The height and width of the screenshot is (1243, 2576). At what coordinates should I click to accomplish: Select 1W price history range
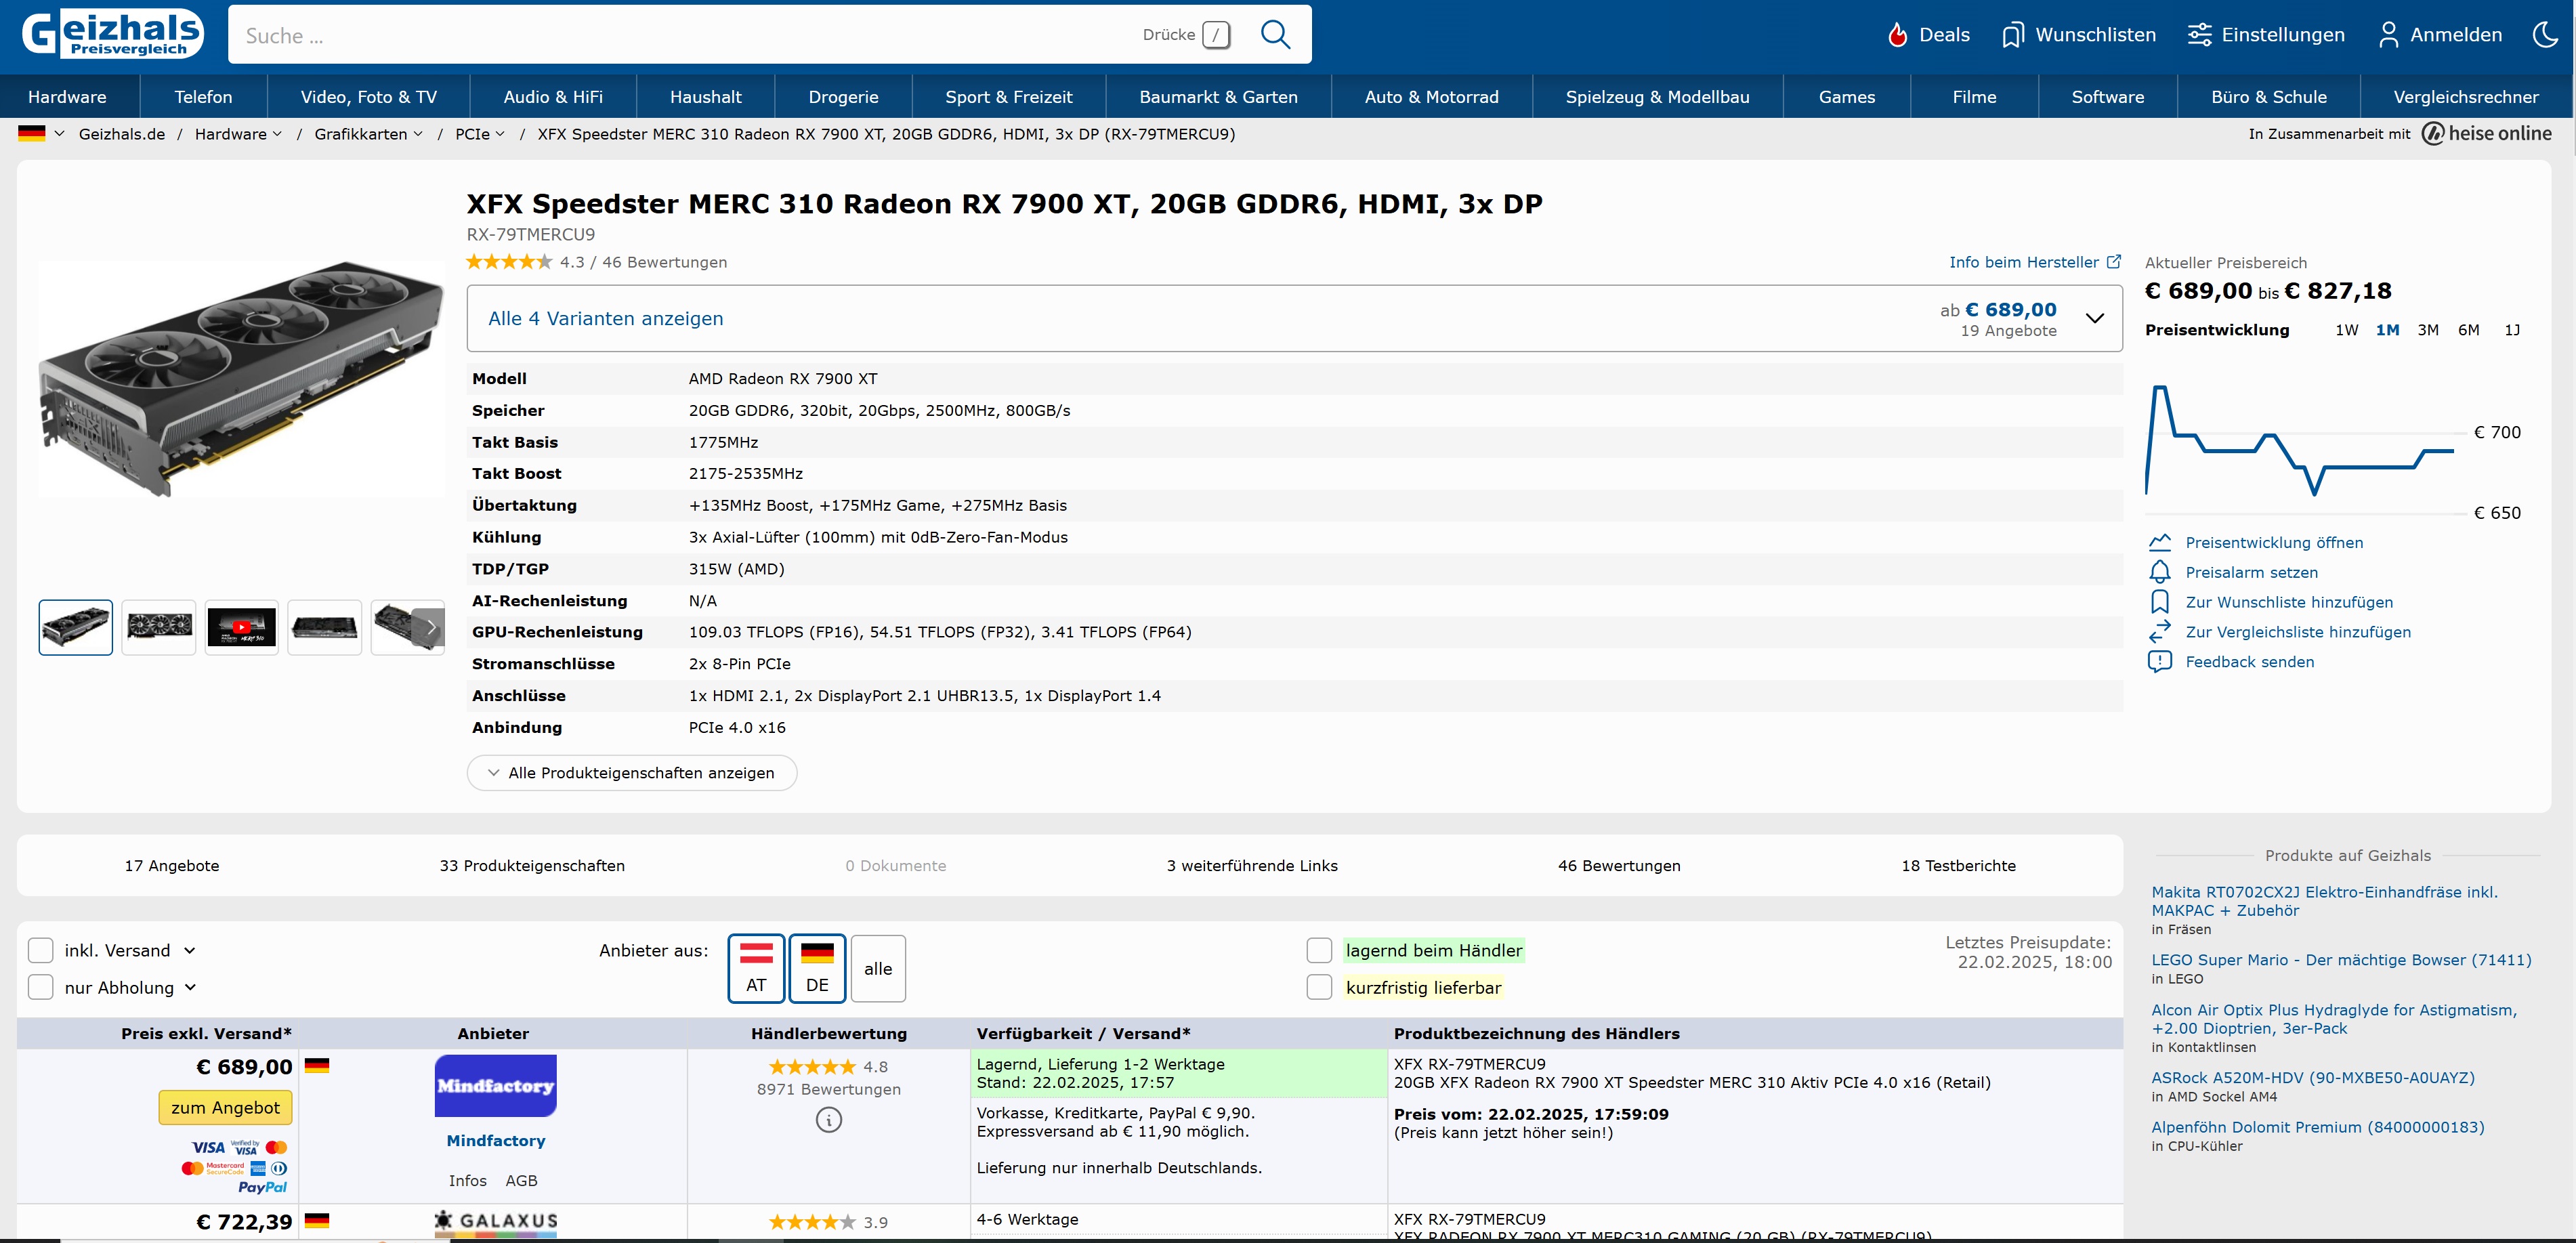[x=2346, y=330]
